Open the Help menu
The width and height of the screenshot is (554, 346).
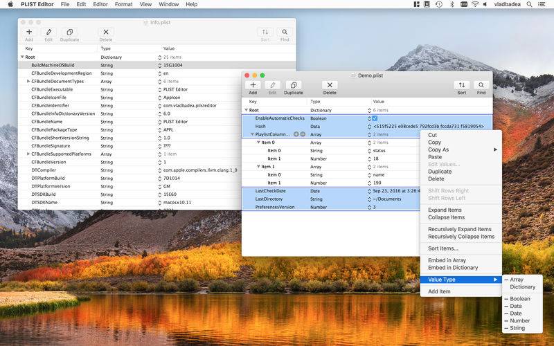point(192,4)
